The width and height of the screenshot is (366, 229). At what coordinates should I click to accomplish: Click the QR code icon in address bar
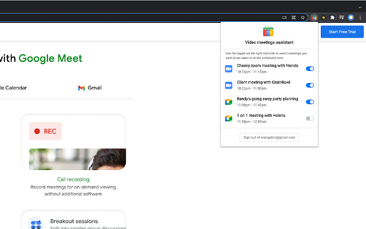point(293,18)
